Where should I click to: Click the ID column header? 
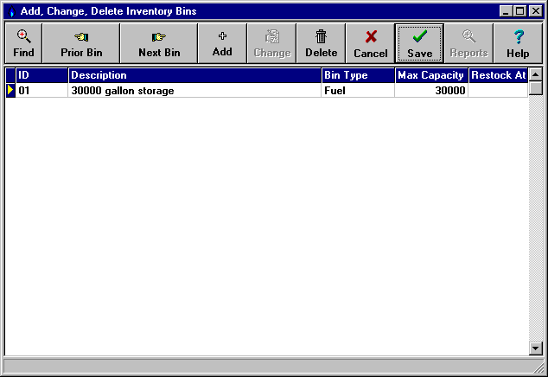41,75
